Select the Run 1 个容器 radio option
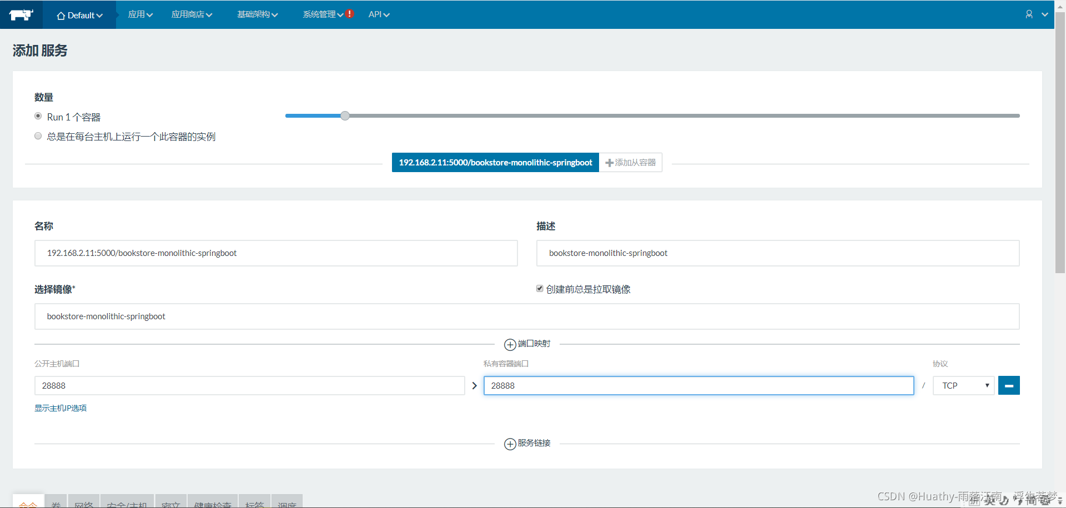The width and height of the screenshot is (1066, 508). tap(38, 116)
